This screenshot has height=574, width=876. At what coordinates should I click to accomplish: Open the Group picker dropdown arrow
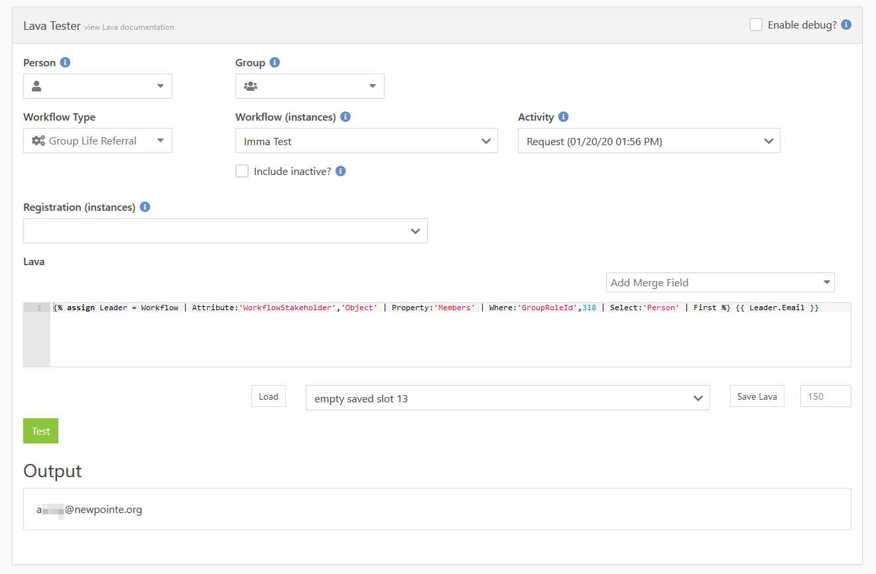373,86
